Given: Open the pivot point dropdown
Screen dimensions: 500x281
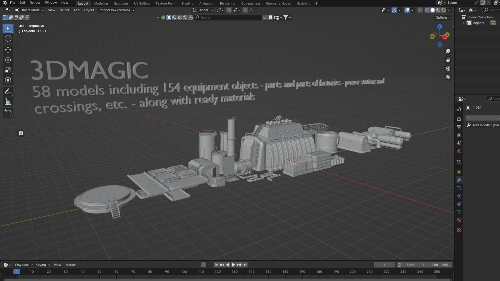Looking at the screenshot, I should (x=220, y=10).
